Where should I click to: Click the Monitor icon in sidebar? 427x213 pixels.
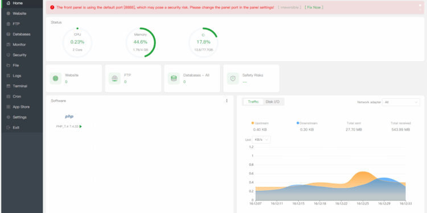pyautogui.click(x=8, y=44)
